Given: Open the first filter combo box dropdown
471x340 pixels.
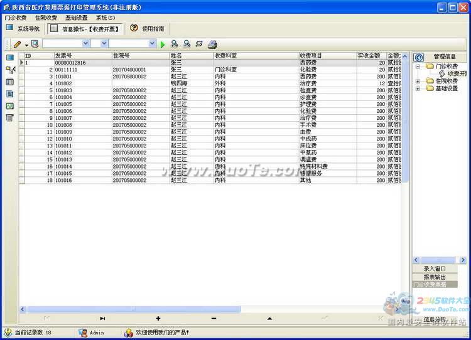Looking at the screenshot, I should tap(85, 44).
